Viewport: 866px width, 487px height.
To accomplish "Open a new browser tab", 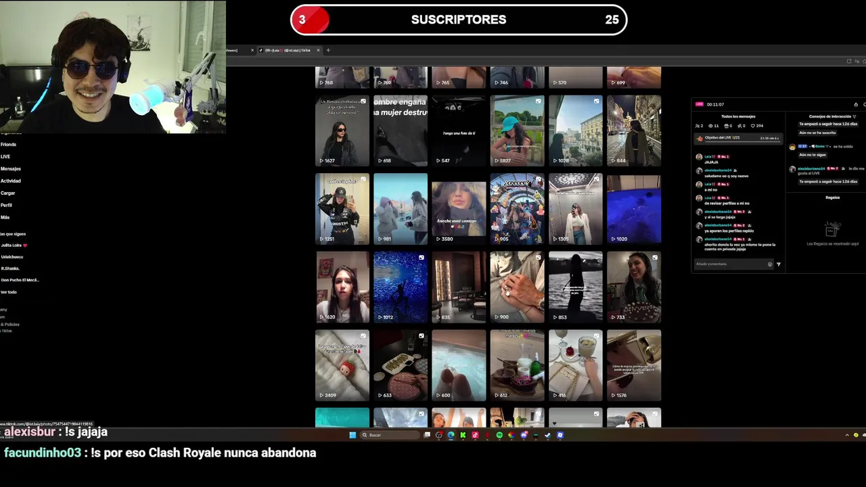I will [328, 50].
